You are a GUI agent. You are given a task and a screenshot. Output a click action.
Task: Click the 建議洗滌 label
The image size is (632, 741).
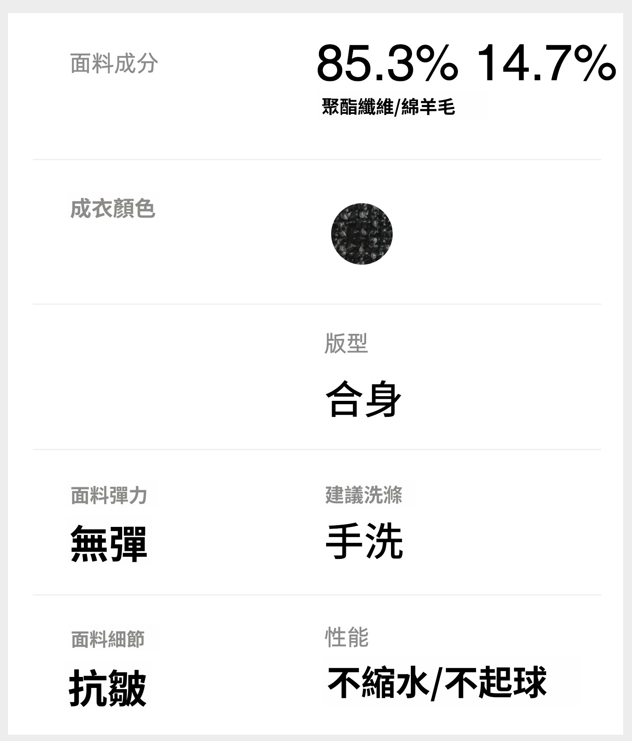pyautogui.click(x=364, y=495)
